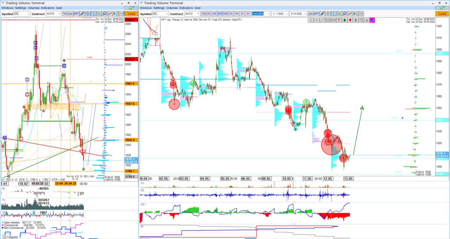This screenshot has height=239, width=450.
Task: Open the end date 5/14/2022 picker
Action: [298, 14]
